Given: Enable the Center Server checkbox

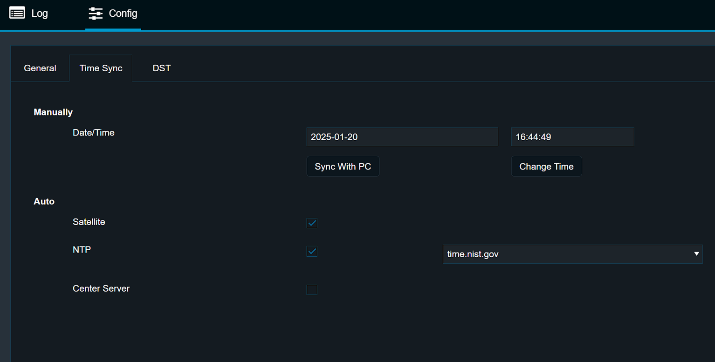Looking at the screenshot, I should [312, 290].
